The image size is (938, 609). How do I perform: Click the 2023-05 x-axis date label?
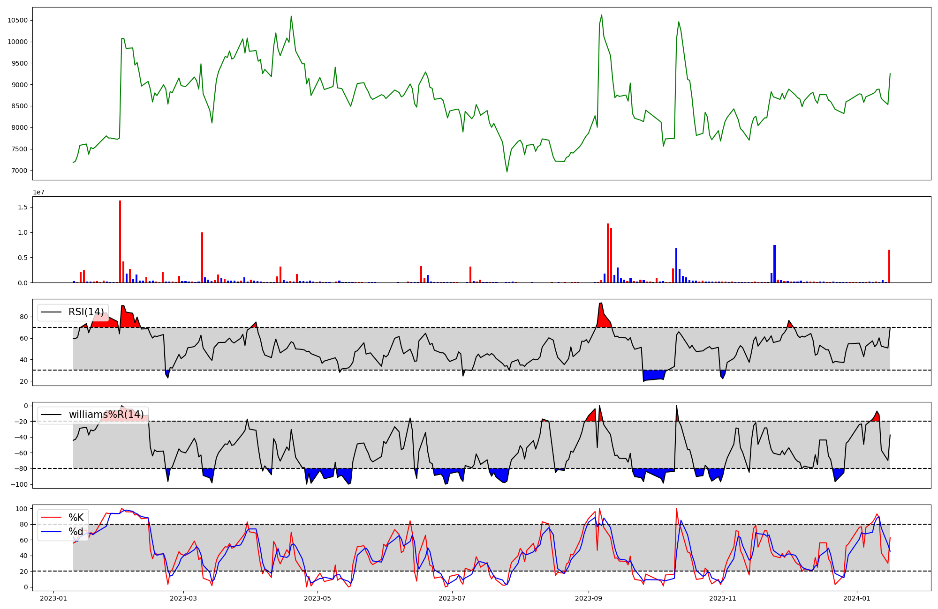318,598
